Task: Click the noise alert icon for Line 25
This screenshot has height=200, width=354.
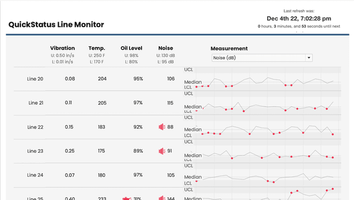Action: [x=162, y=198]
